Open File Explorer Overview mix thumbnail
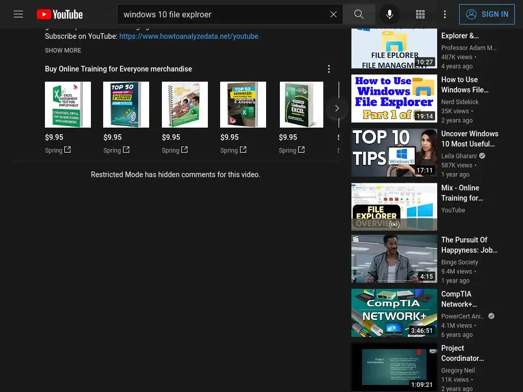 pos(394,207)
